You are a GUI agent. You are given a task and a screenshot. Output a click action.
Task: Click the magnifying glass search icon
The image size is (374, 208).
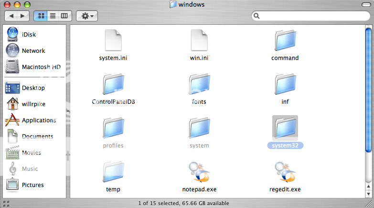256,16
